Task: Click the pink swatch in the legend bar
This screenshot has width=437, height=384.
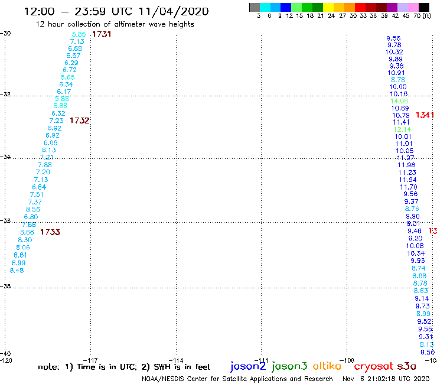Action: pyautogui.click(x=413, y=7)
